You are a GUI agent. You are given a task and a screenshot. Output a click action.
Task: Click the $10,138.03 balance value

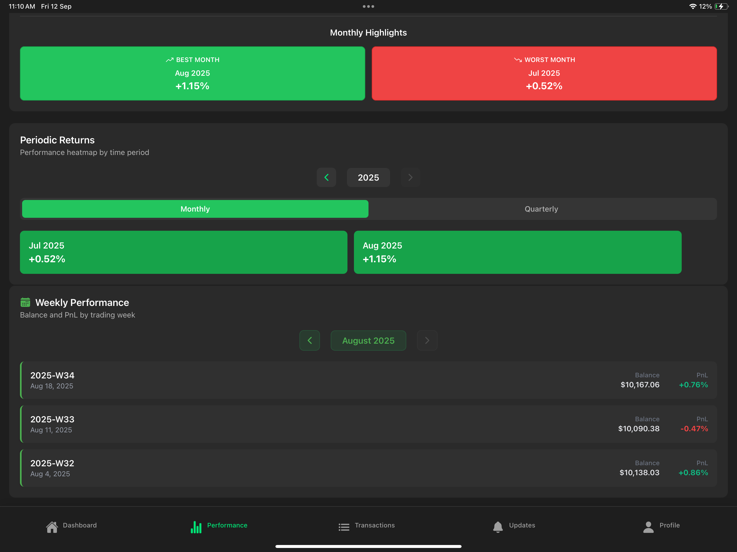click(x=639, y=473)
